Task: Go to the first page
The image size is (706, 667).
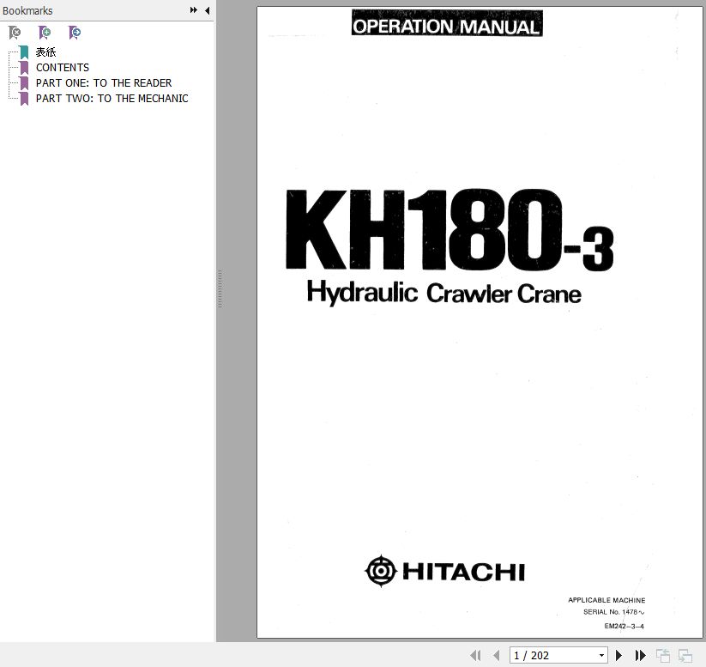Action: click(475, 655)
